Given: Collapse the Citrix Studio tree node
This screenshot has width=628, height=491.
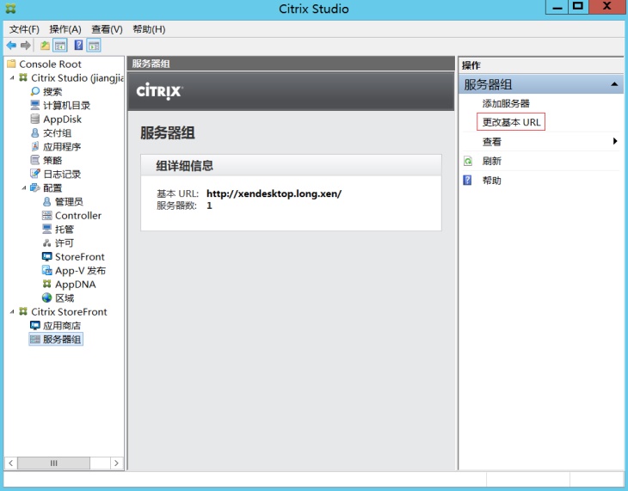Looking at the screenshot, I should pyautogui.click(x=12, y=78).
